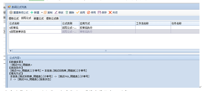Click the 反审后执行 cell
This screenshot has height=91, width=202.
pos(107,28)
